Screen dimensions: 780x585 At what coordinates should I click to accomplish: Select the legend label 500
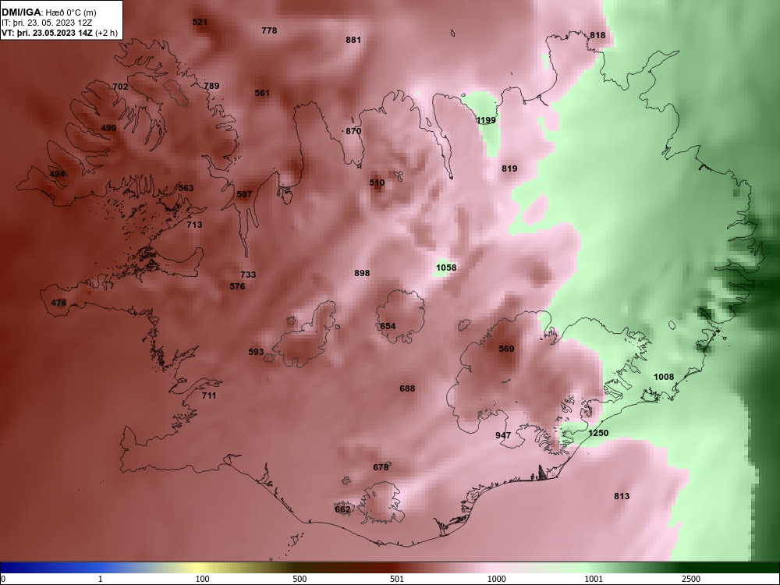[300, 579]
